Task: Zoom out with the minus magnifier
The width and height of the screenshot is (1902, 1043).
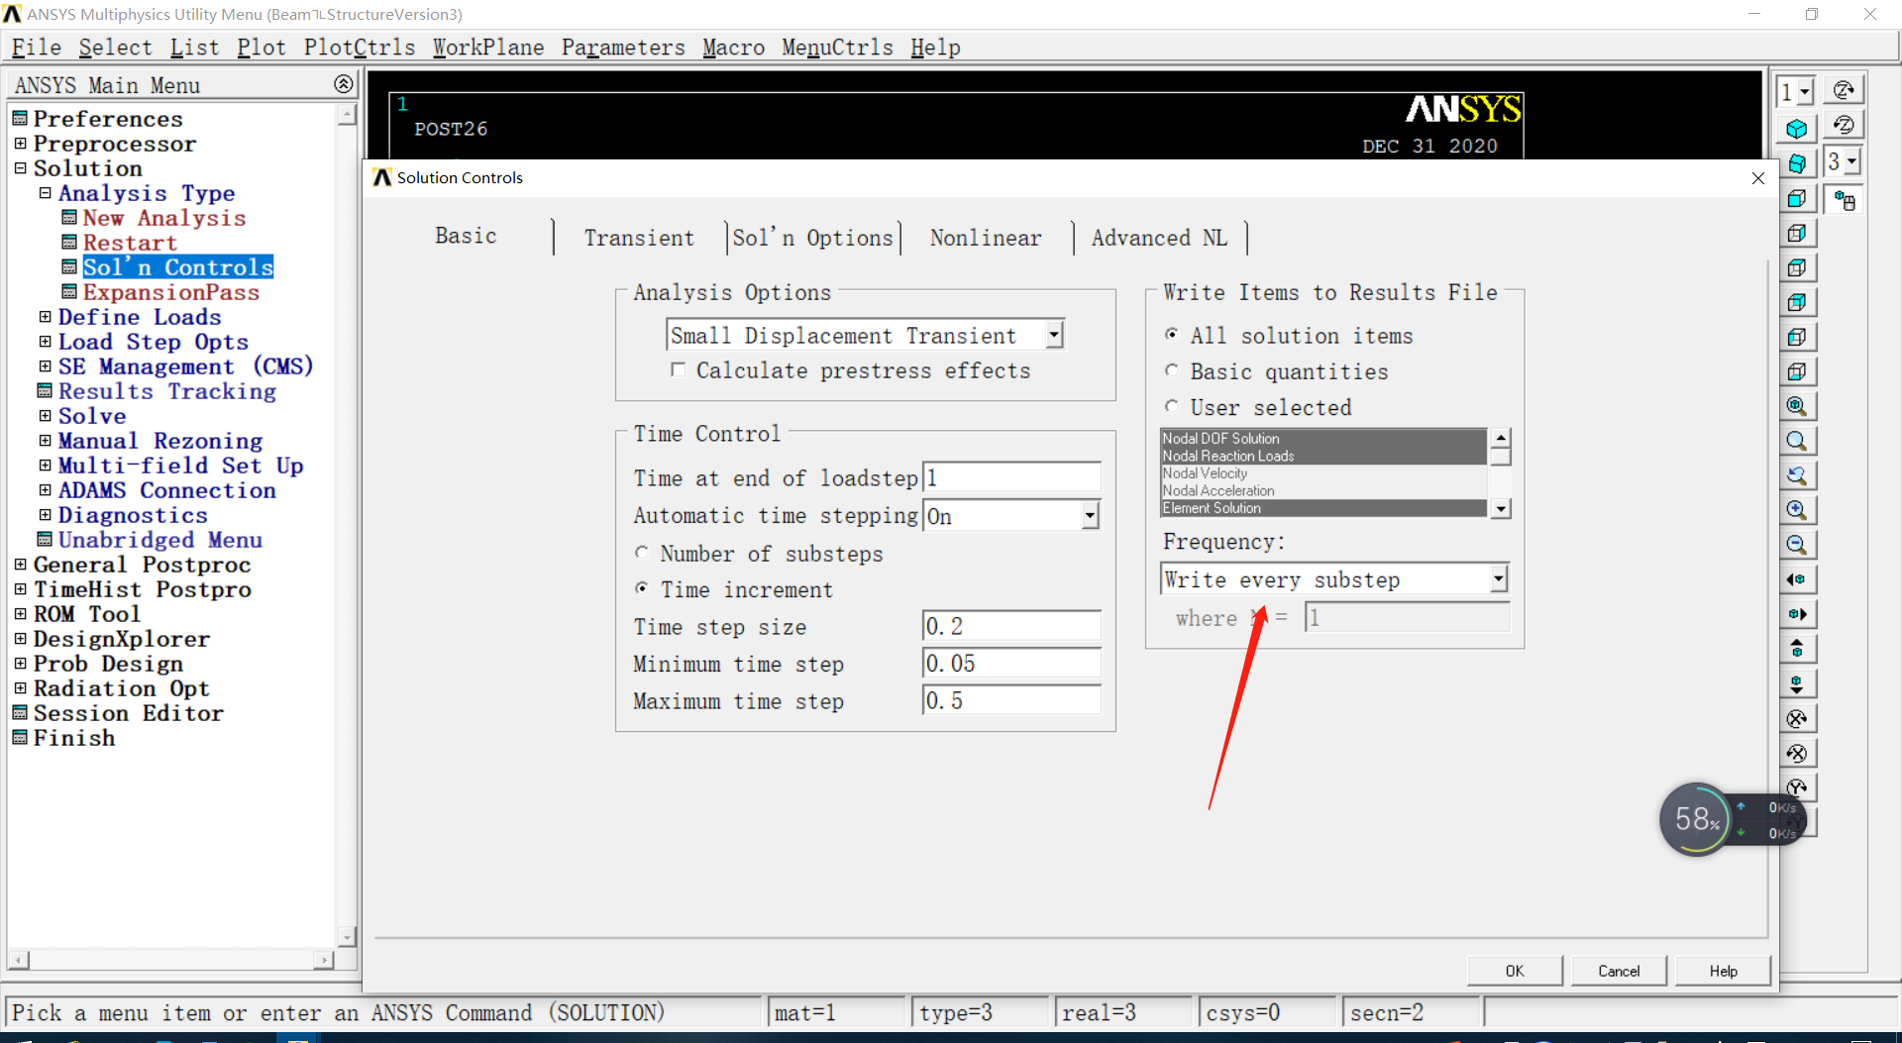Action: [x=1796, y=545]
